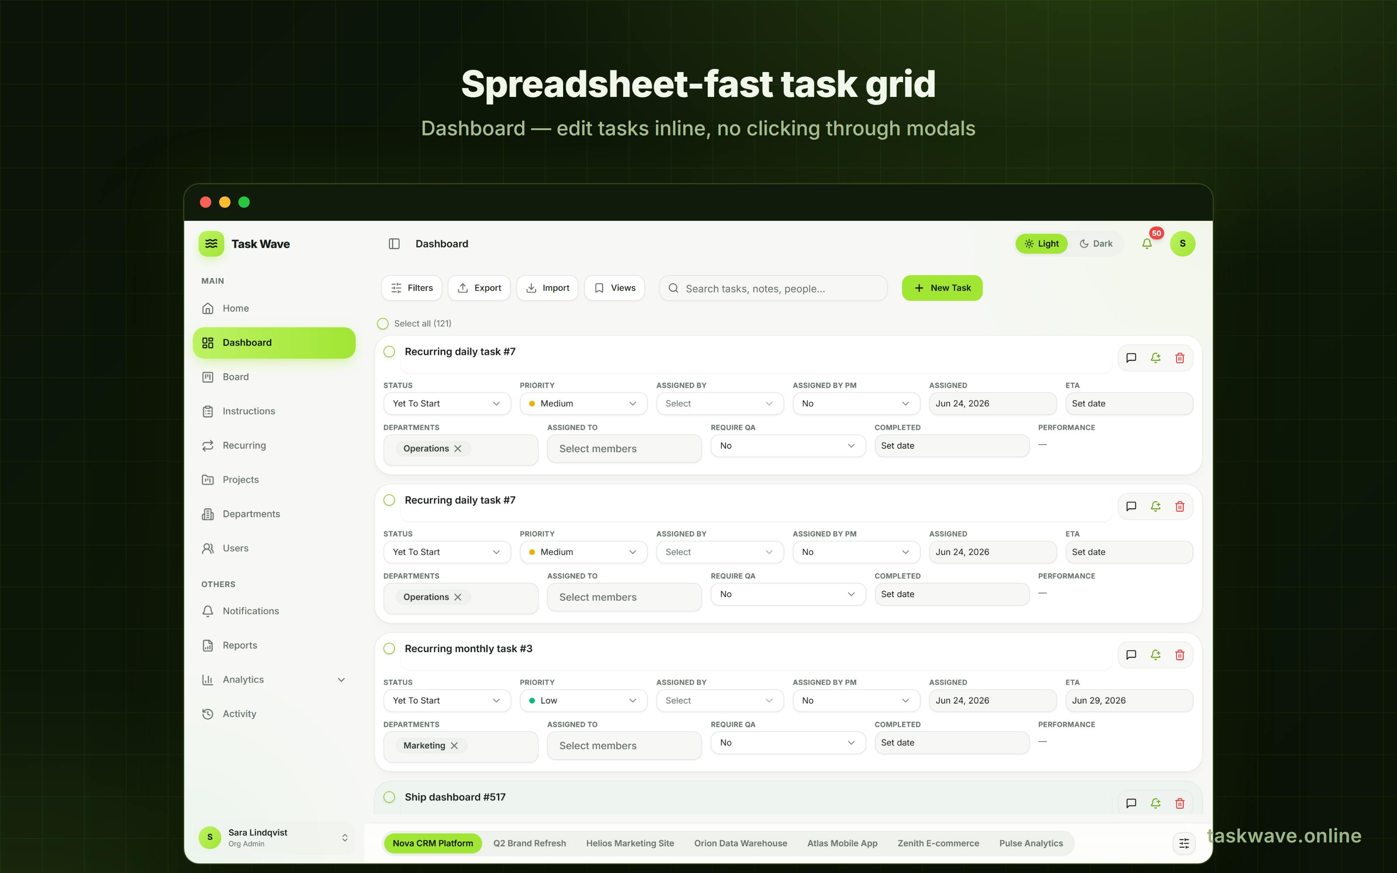Check the Recurring monthly task #3 circle
Screen dimensions: 1397x873
pos(390,648)
